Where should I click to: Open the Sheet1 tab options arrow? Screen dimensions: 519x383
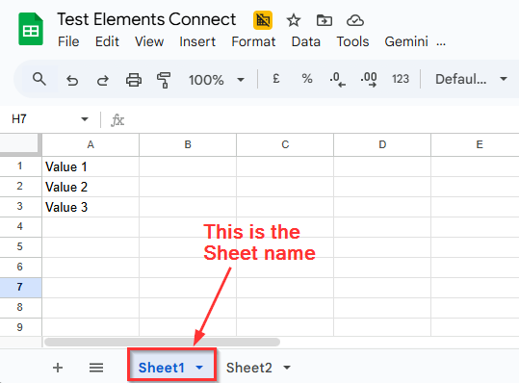tap(199, 368)
